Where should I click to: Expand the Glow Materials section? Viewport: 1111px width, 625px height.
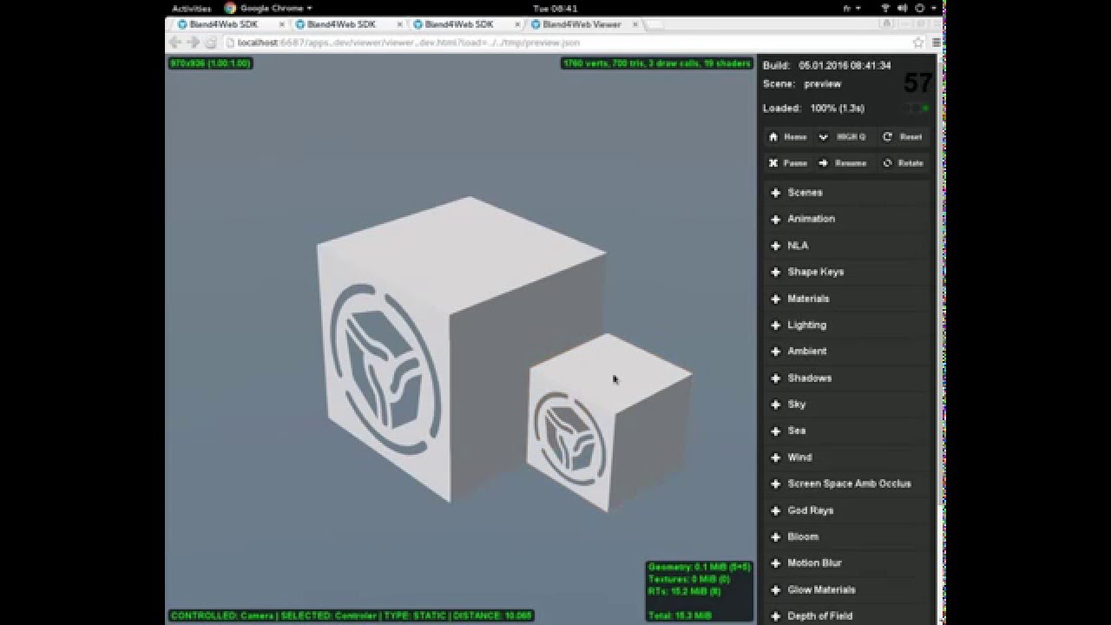pos(847,589)
